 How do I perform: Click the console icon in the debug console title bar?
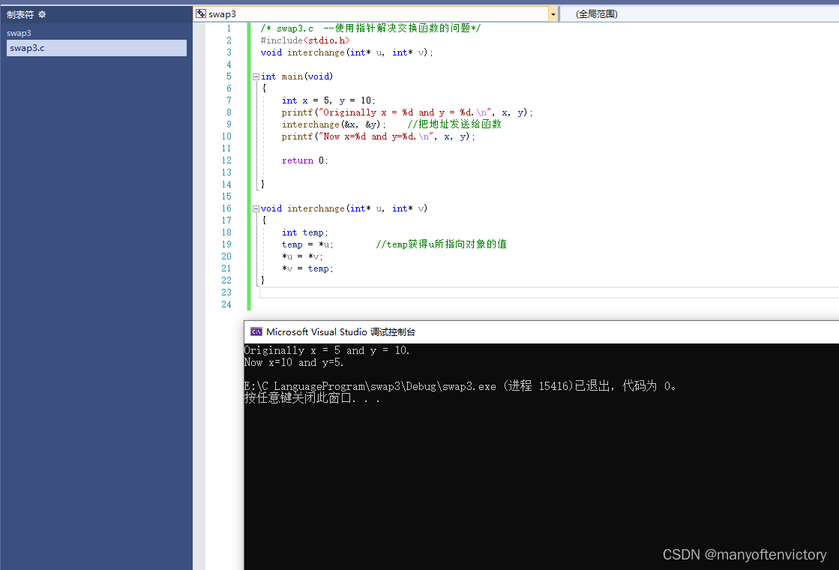coord(256,331)
